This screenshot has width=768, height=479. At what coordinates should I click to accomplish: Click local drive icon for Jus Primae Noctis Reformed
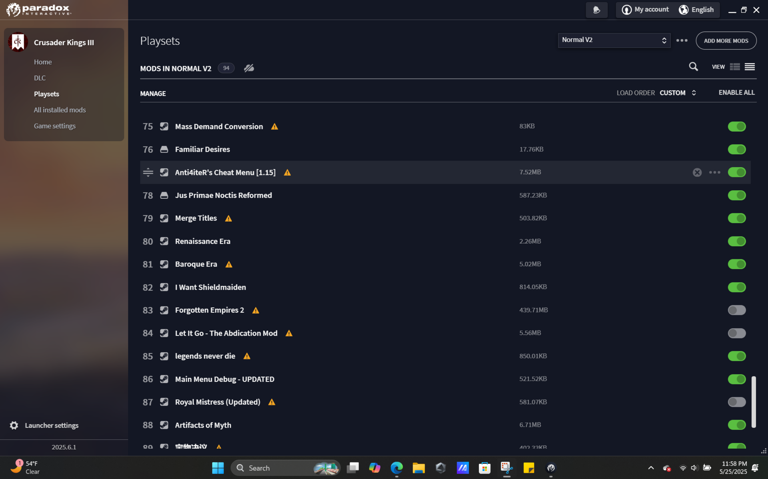point(164,195)
